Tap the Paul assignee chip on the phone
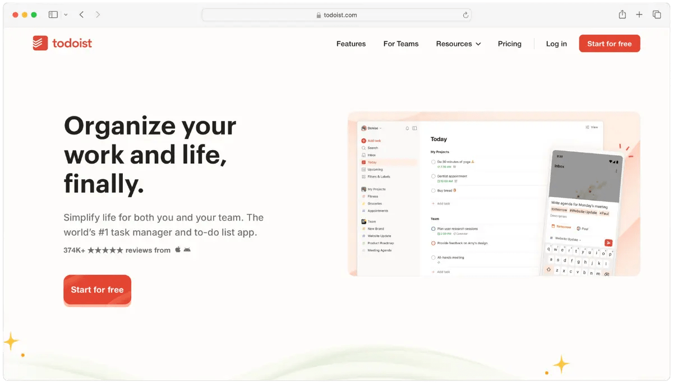673x392 pixels. pos(583,228)
